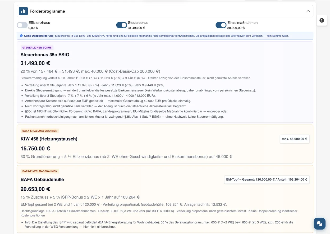Viewport: 330px width, 234px height.
Task: Disable the Steuerbonus toggle
Action: 122,25
